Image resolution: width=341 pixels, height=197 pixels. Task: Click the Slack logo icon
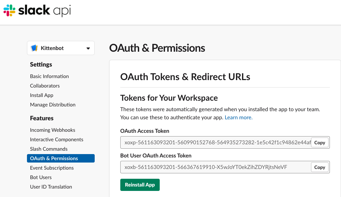coord(9,10)
